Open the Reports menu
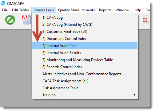155x112 pixels. pyautogui.click(x=105, y=10)
